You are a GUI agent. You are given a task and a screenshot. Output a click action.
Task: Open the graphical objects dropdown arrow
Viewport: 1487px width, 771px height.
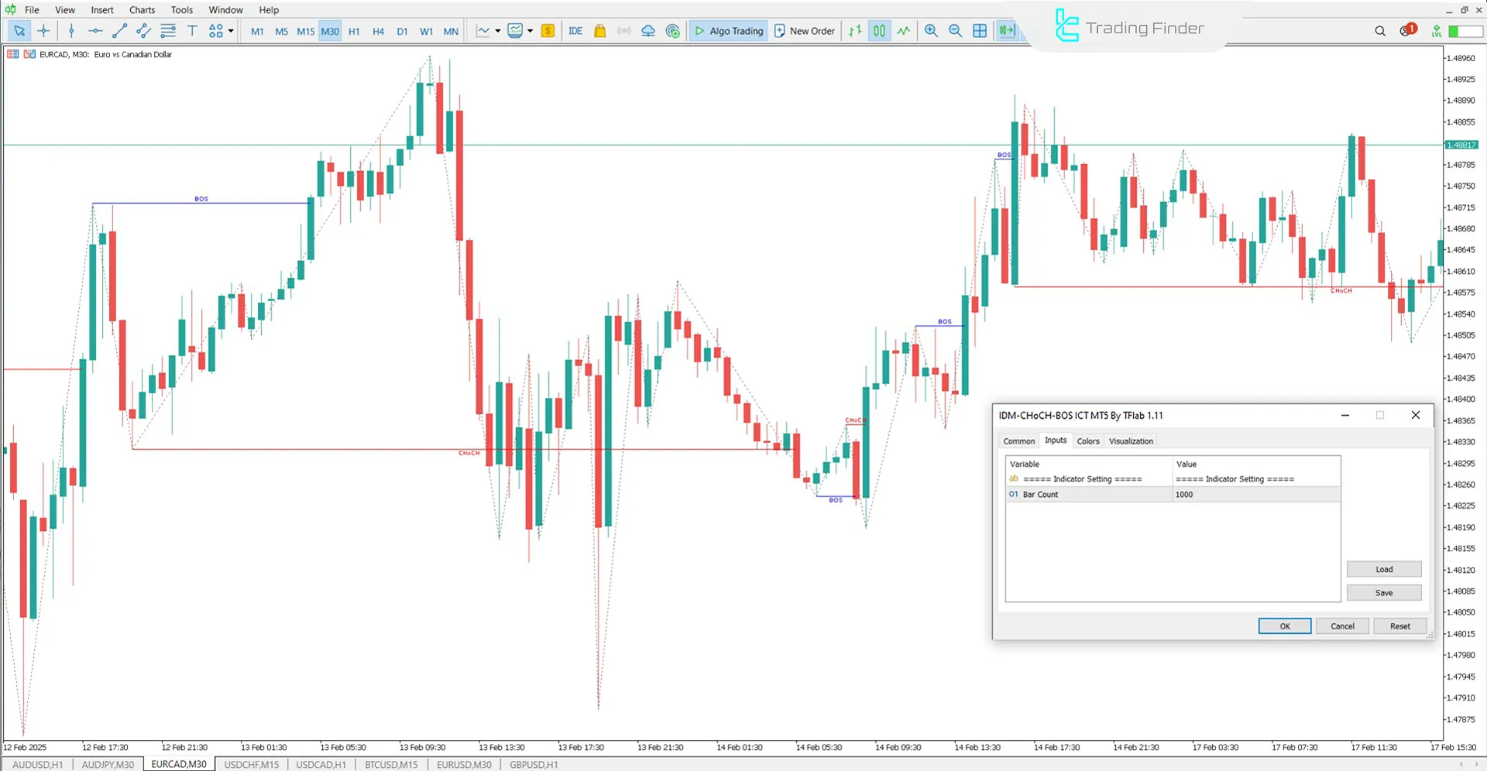229,31
